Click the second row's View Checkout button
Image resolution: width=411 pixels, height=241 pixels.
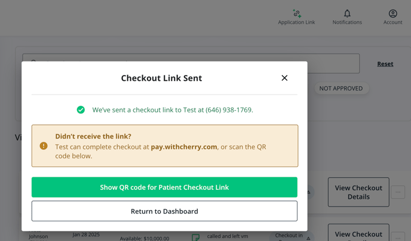point(358,234)
